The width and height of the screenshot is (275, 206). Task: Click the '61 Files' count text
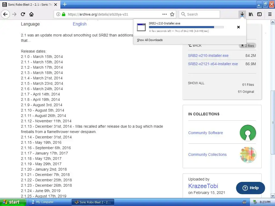(x=248, y=84)
